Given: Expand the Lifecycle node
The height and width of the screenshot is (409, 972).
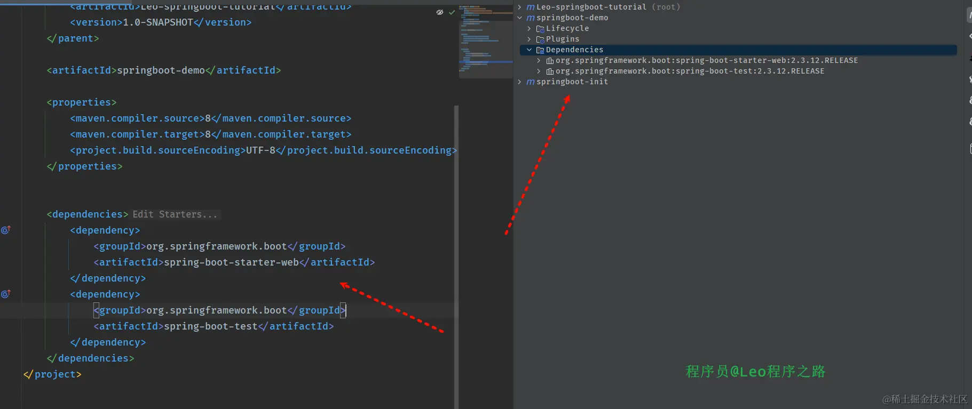Looking at the screenshot, I should pyautogui.click(x=529, y=28).
